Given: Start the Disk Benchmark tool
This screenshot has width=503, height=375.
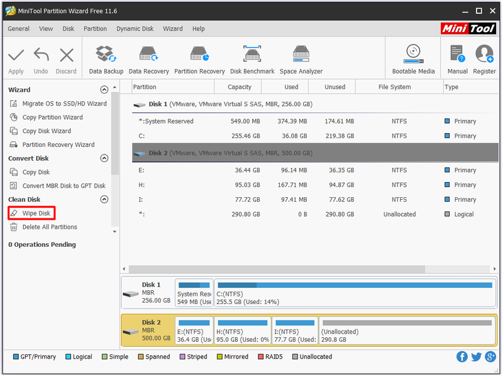Looking at the screenshot, I should 252,60.
